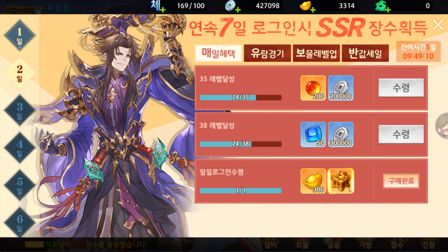Image resolution: width=448 pixels, height=252 pixels.
Task: Switch to the 매일혜택 tab
Action: (x=219, y=53)
